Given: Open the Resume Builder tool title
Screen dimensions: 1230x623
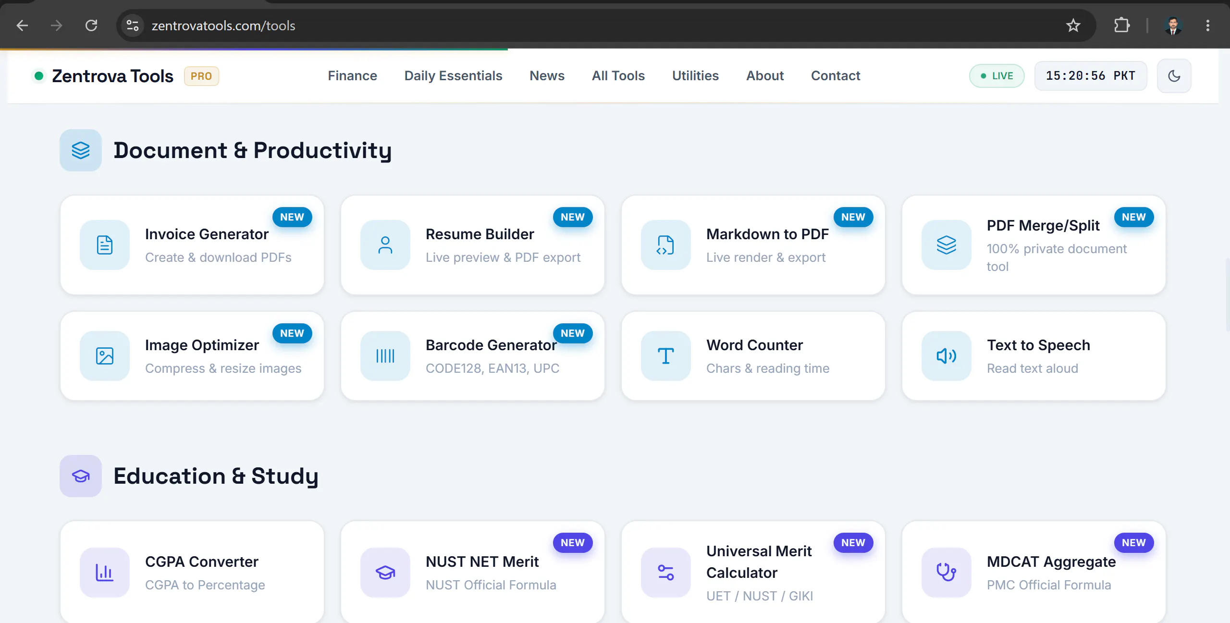Looking at the screenshot, I should [x=480, y=234].
